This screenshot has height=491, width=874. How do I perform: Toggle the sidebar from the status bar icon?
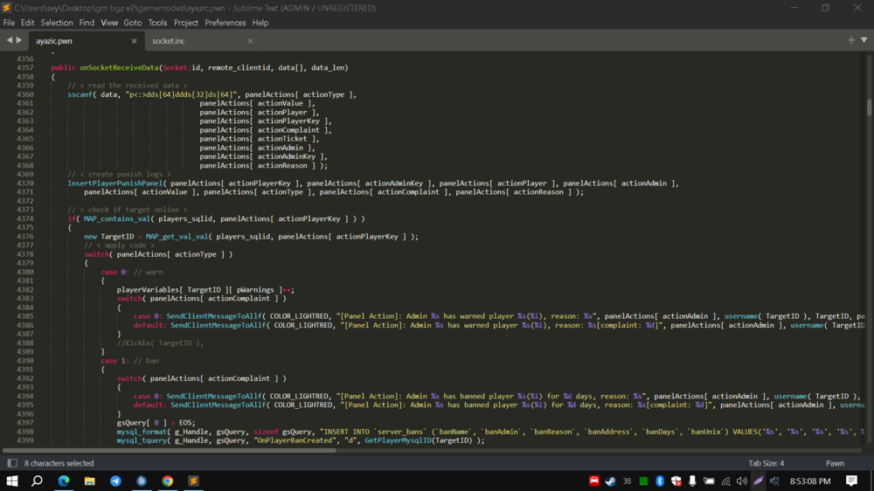point(11,463)
